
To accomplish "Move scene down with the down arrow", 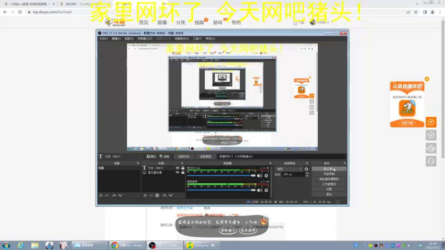I will [x=120, y=196].
